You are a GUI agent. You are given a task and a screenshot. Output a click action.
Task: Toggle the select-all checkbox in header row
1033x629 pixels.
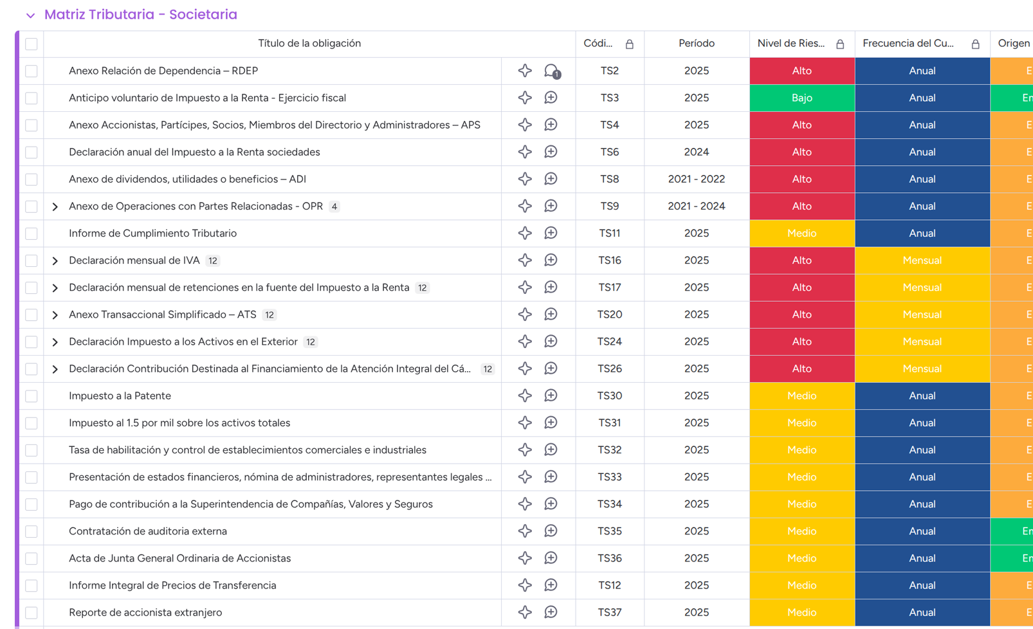[x=32, y=44]
